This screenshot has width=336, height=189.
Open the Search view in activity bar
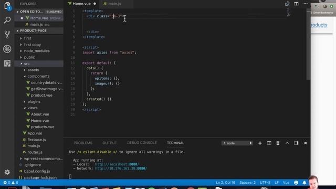point(7,20)
